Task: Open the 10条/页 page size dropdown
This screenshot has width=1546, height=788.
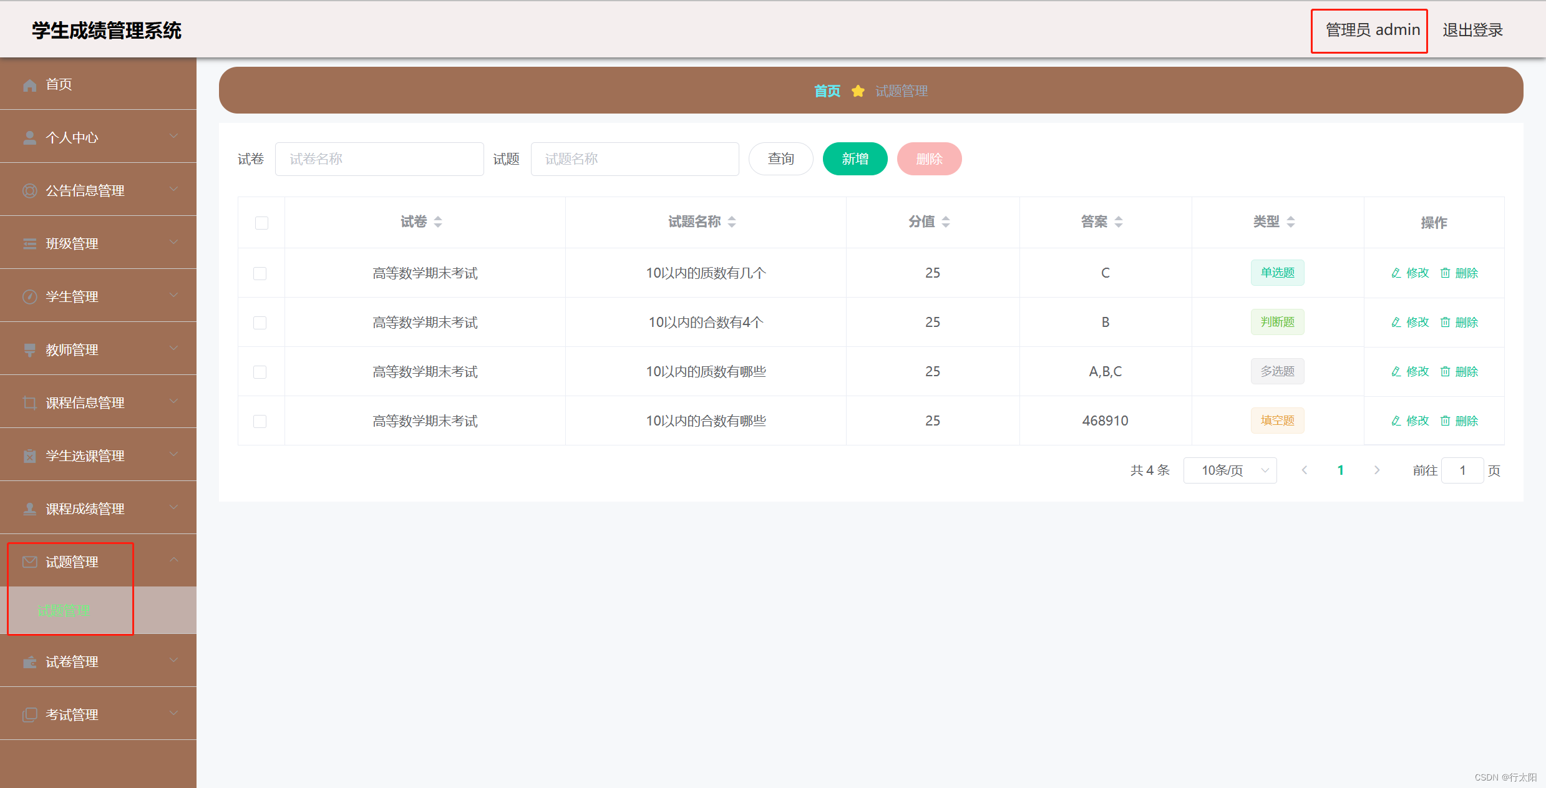Action: tap(1229, 470)
